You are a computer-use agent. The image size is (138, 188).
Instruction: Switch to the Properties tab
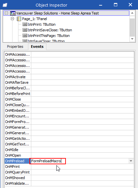(x=15, y=47)
